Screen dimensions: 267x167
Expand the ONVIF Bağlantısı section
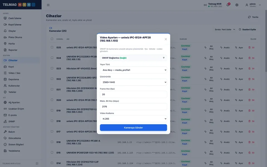[x=133, y=58]
